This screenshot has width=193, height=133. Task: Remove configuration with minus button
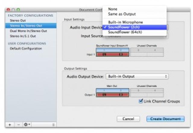coord(19,125)
